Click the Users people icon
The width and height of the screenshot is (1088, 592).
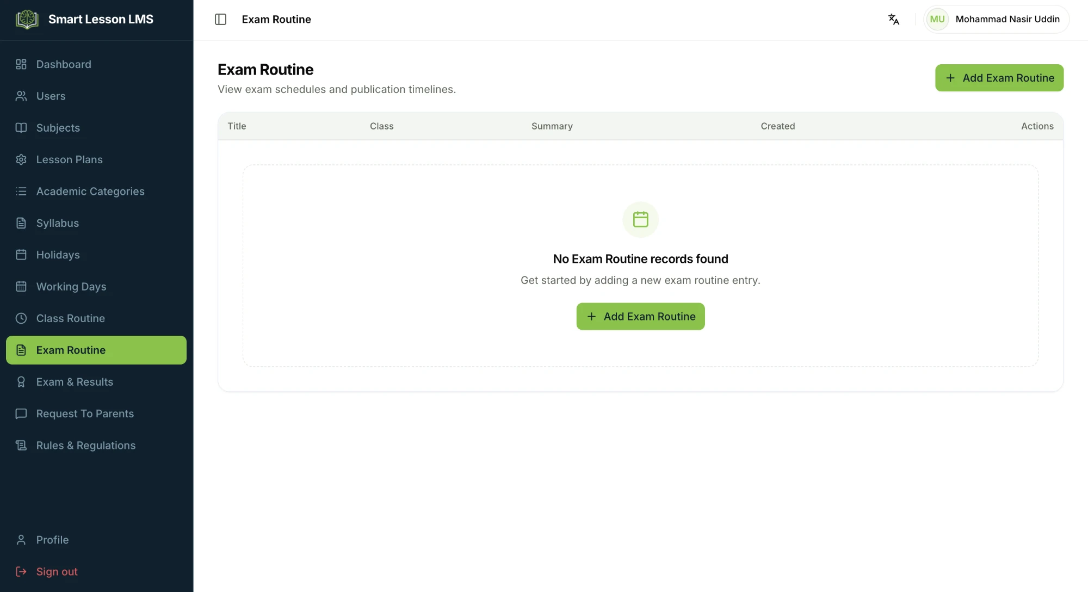(21, 96)
